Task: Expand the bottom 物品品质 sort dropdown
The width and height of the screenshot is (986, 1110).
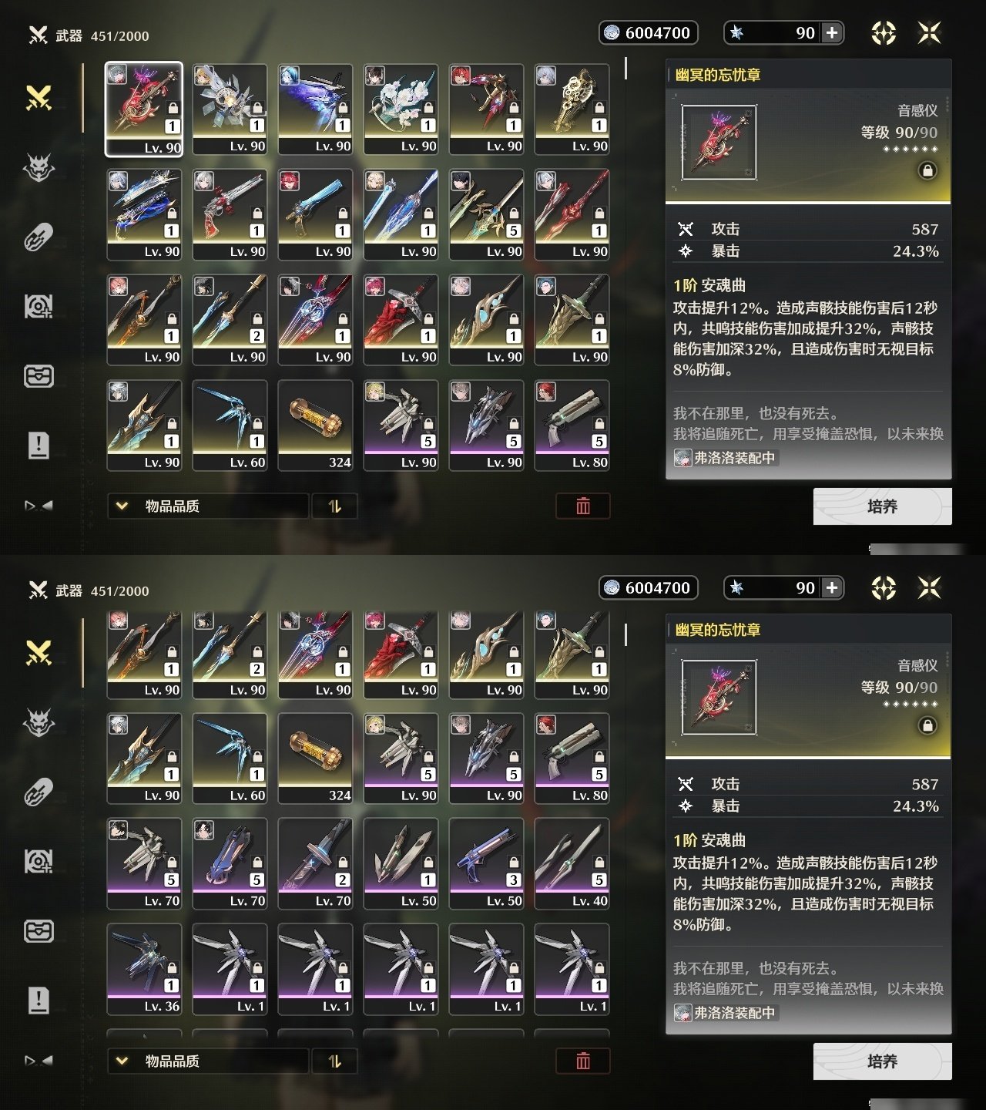Action: [208, 1061]
